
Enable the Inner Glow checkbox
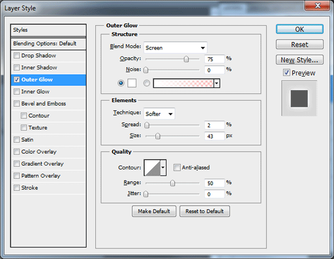coord(16,92)
